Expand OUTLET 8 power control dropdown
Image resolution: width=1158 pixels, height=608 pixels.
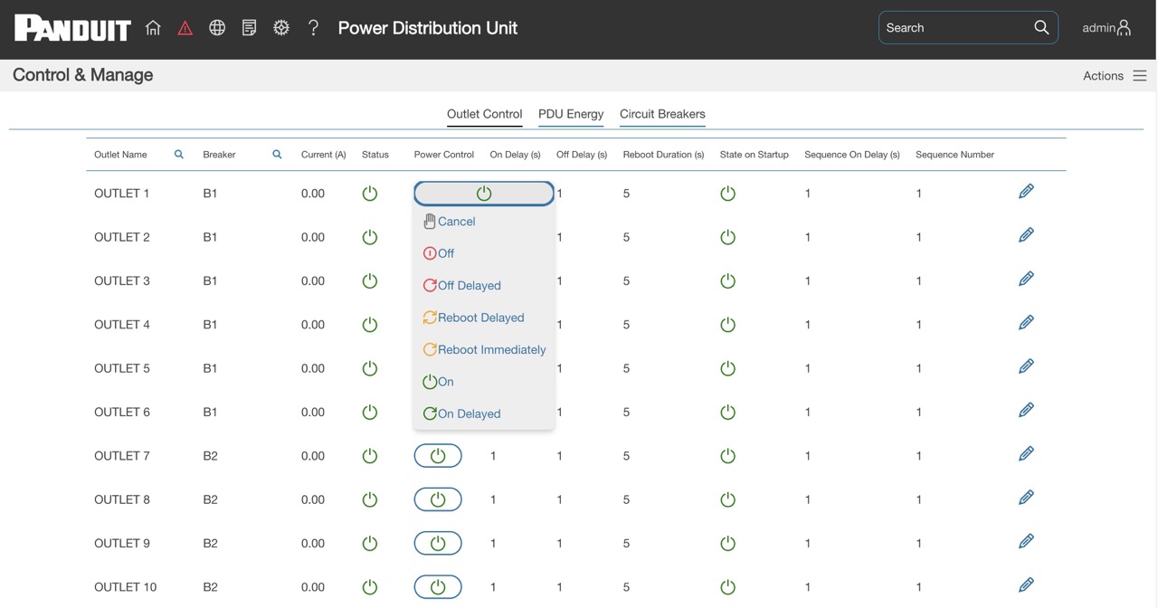click(x=438, y=499)
